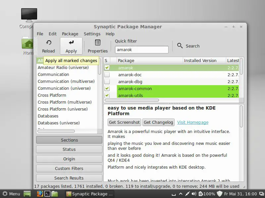This screenshot has width=265, height=198.
Task: Toggle the amarok-common package checkbox
Action: 107,88
